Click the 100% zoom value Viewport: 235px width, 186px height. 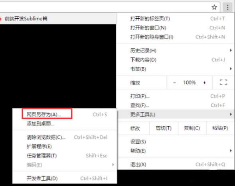[190, 82]
